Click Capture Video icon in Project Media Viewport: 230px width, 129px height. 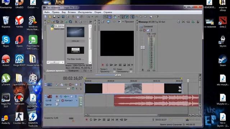point(57,22)
